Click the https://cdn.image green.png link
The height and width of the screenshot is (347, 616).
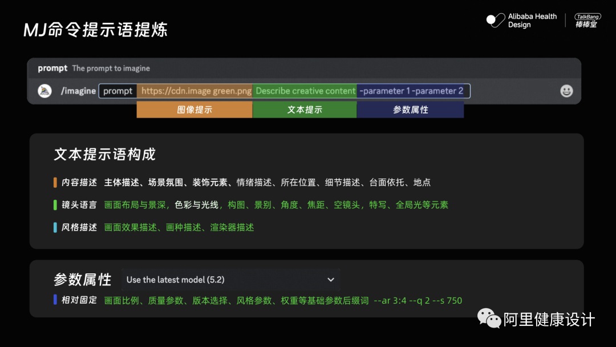pyautogui.click(x=194, y=91)
